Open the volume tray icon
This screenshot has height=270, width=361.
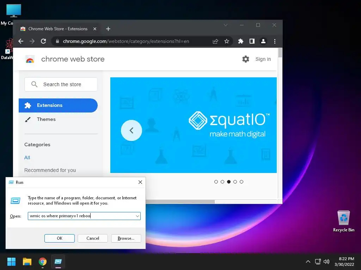[x=326, y=262]
